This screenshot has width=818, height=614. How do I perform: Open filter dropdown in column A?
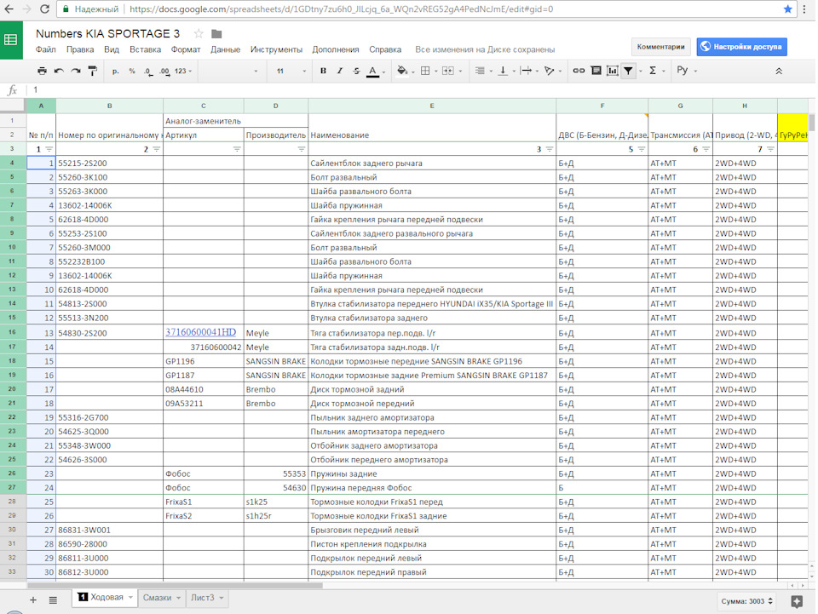click(x=49, y=149)
